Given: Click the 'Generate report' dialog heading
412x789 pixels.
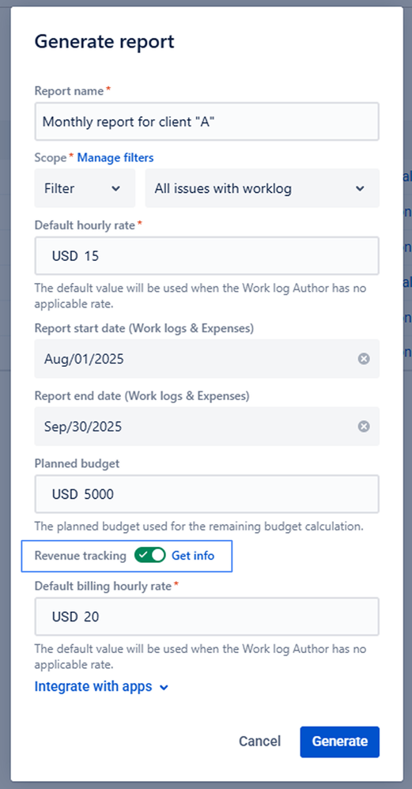Looking at the screenshot, I should [104, 42].
